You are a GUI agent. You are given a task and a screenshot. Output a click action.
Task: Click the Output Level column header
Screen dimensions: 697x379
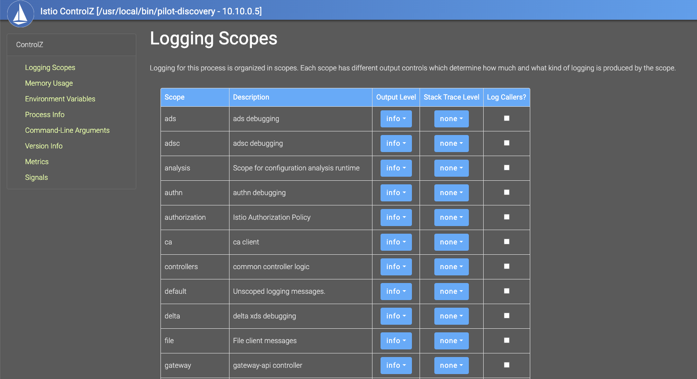[x=396, y=97]
